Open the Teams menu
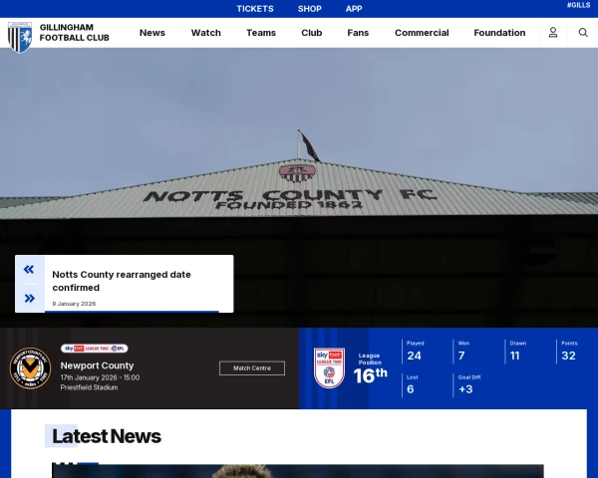Viewport: 598px width, 478px height. [x=261, y=33]
